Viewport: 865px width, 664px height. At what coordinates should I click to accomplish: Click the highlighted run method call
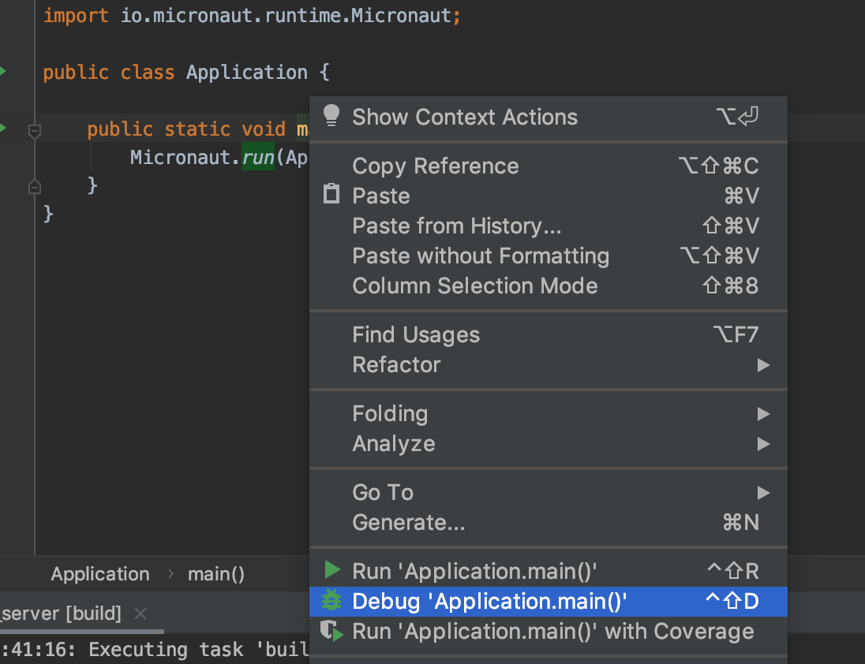[x=257, y=157]
